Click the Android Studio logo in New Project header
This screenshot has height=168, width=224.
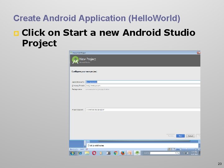75,60
